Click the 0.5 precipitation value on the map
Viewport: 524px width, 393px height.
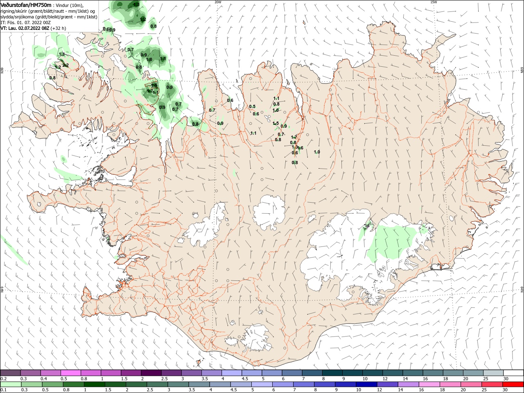[x=252, y=107]
